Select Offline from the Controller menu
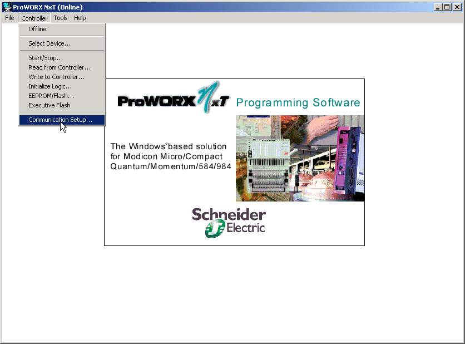The width and height of the screenshot is (465, 344). click(38, 29)
